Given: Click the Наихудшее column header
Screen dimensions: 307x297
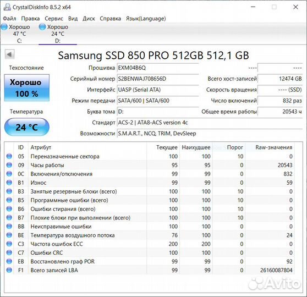Looking at the screenshot, I should coord(196,147).
